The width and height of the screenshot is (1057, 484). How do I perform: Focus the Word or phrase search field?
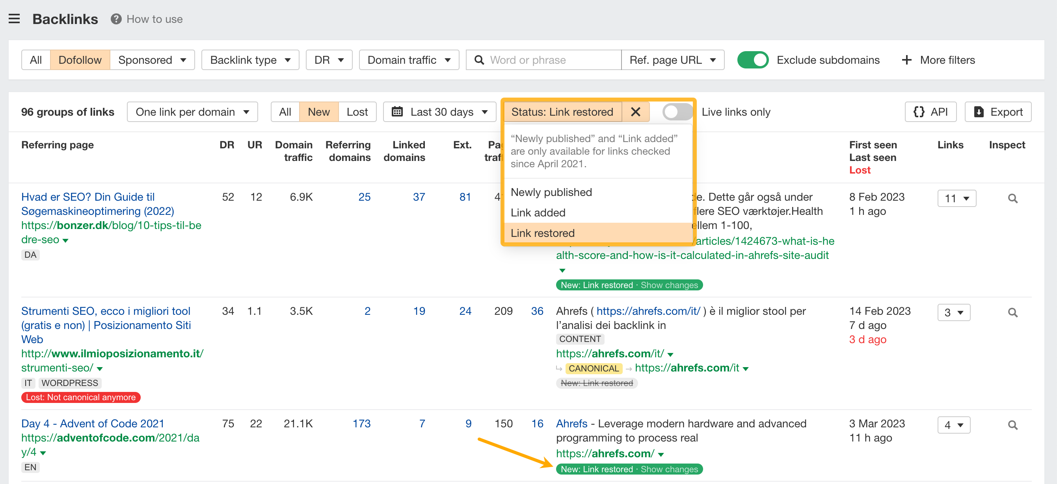544,60
